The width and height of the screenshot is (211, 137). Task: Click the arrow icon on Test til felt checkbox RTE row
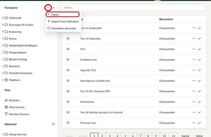click(x=199, y=91)
